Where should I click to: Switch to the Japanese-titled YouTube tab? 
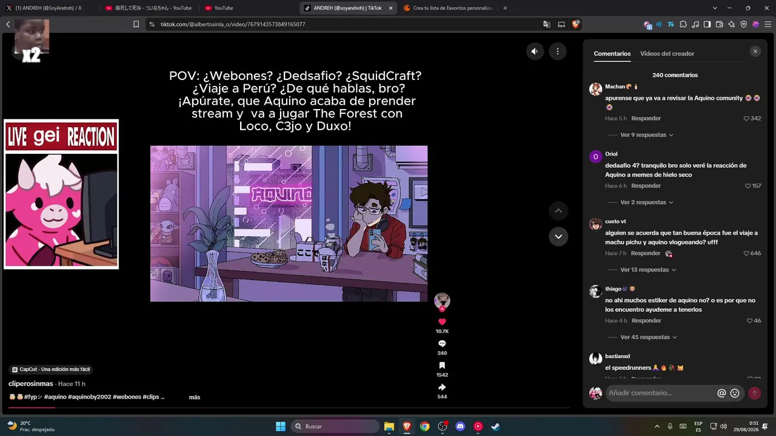[x=149, y=8]
